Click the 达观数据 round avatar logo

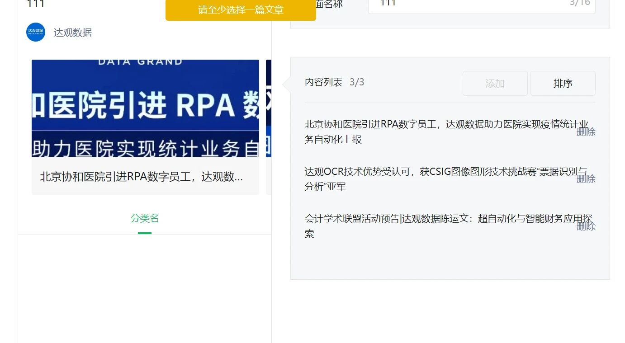(x=36, y=32)
